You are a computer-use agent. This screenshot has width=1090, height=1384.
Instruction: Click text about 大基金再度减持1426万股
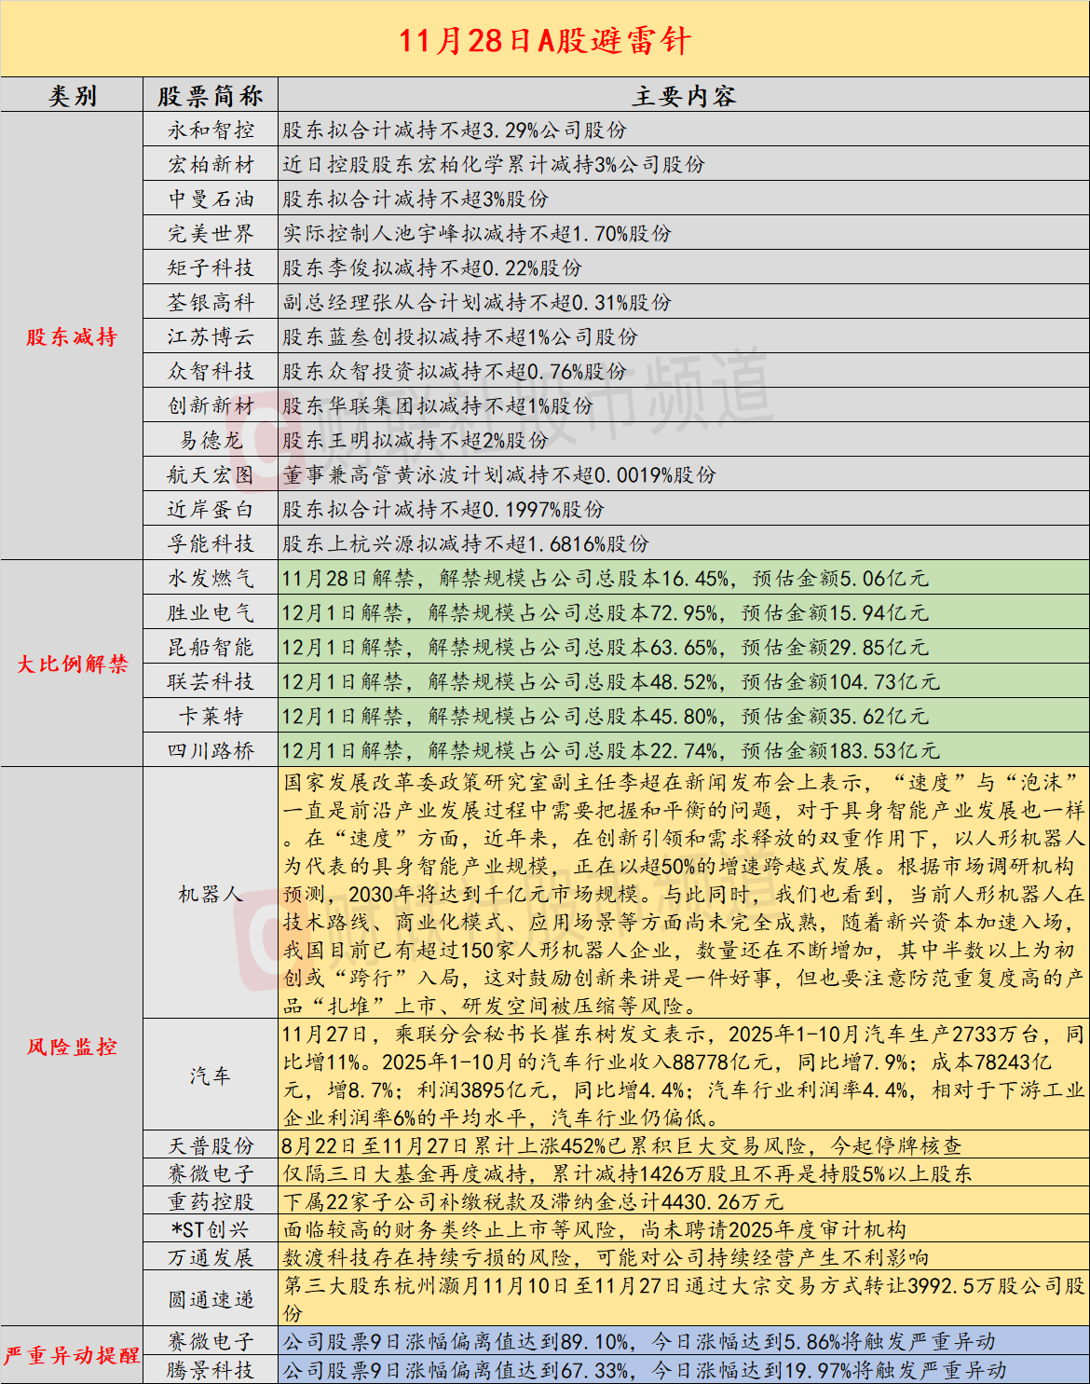coord(628,1174)
